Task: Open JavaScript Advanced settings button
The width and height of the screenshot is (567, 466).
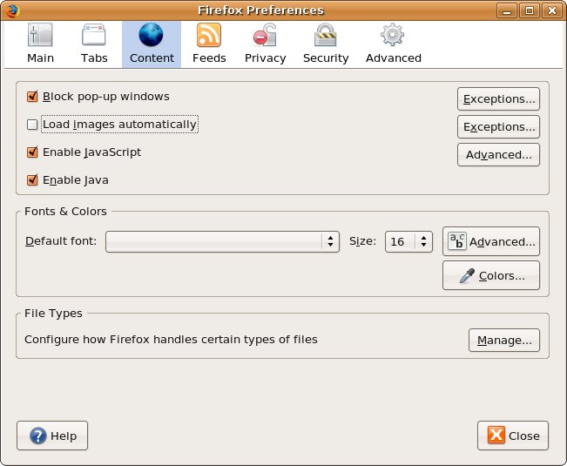Action: pyautogui.click(x=499, y=155)
